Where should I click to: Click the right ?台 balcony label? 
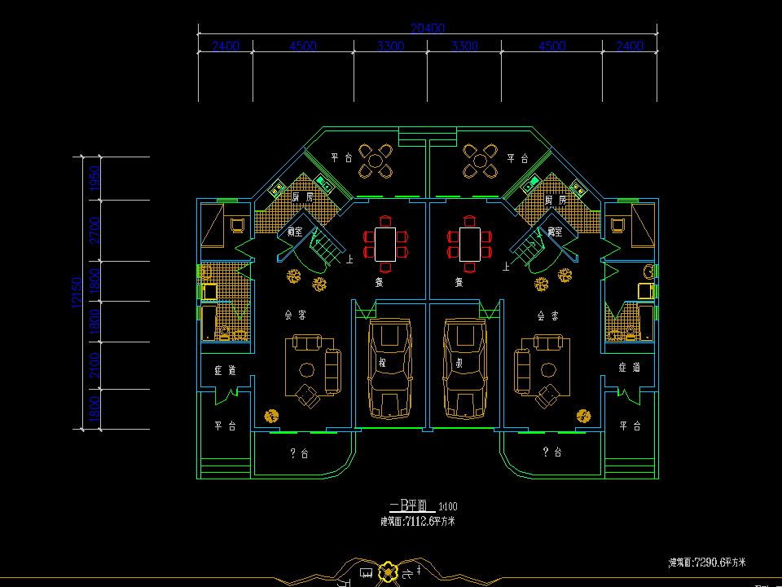pyautogui.click(x=552, y=452)
